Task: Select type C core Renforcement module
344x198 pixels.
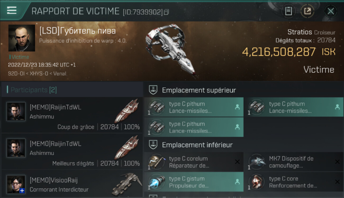Action: click(x=294, y=182)
